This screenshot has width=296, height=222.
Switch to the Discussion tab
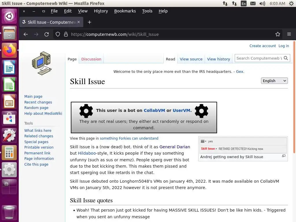[91, 59]
